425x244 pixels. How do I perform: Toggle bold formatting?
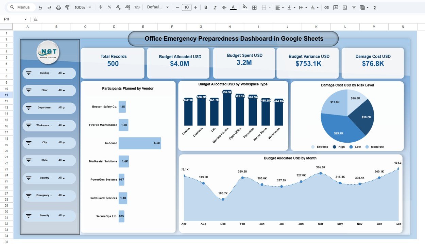click(205, 7)
